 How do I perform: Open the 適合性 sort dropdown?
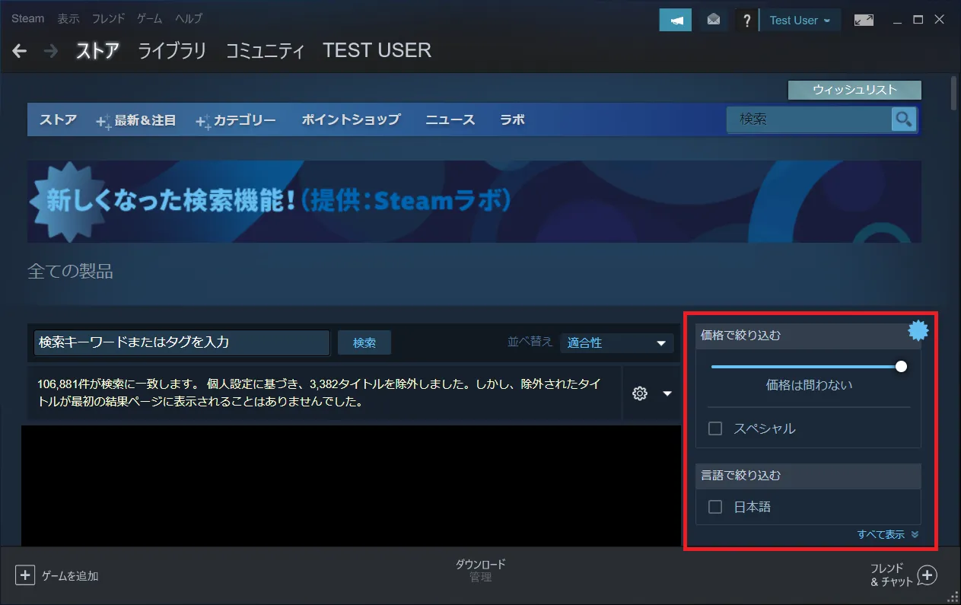pos(616,343)
